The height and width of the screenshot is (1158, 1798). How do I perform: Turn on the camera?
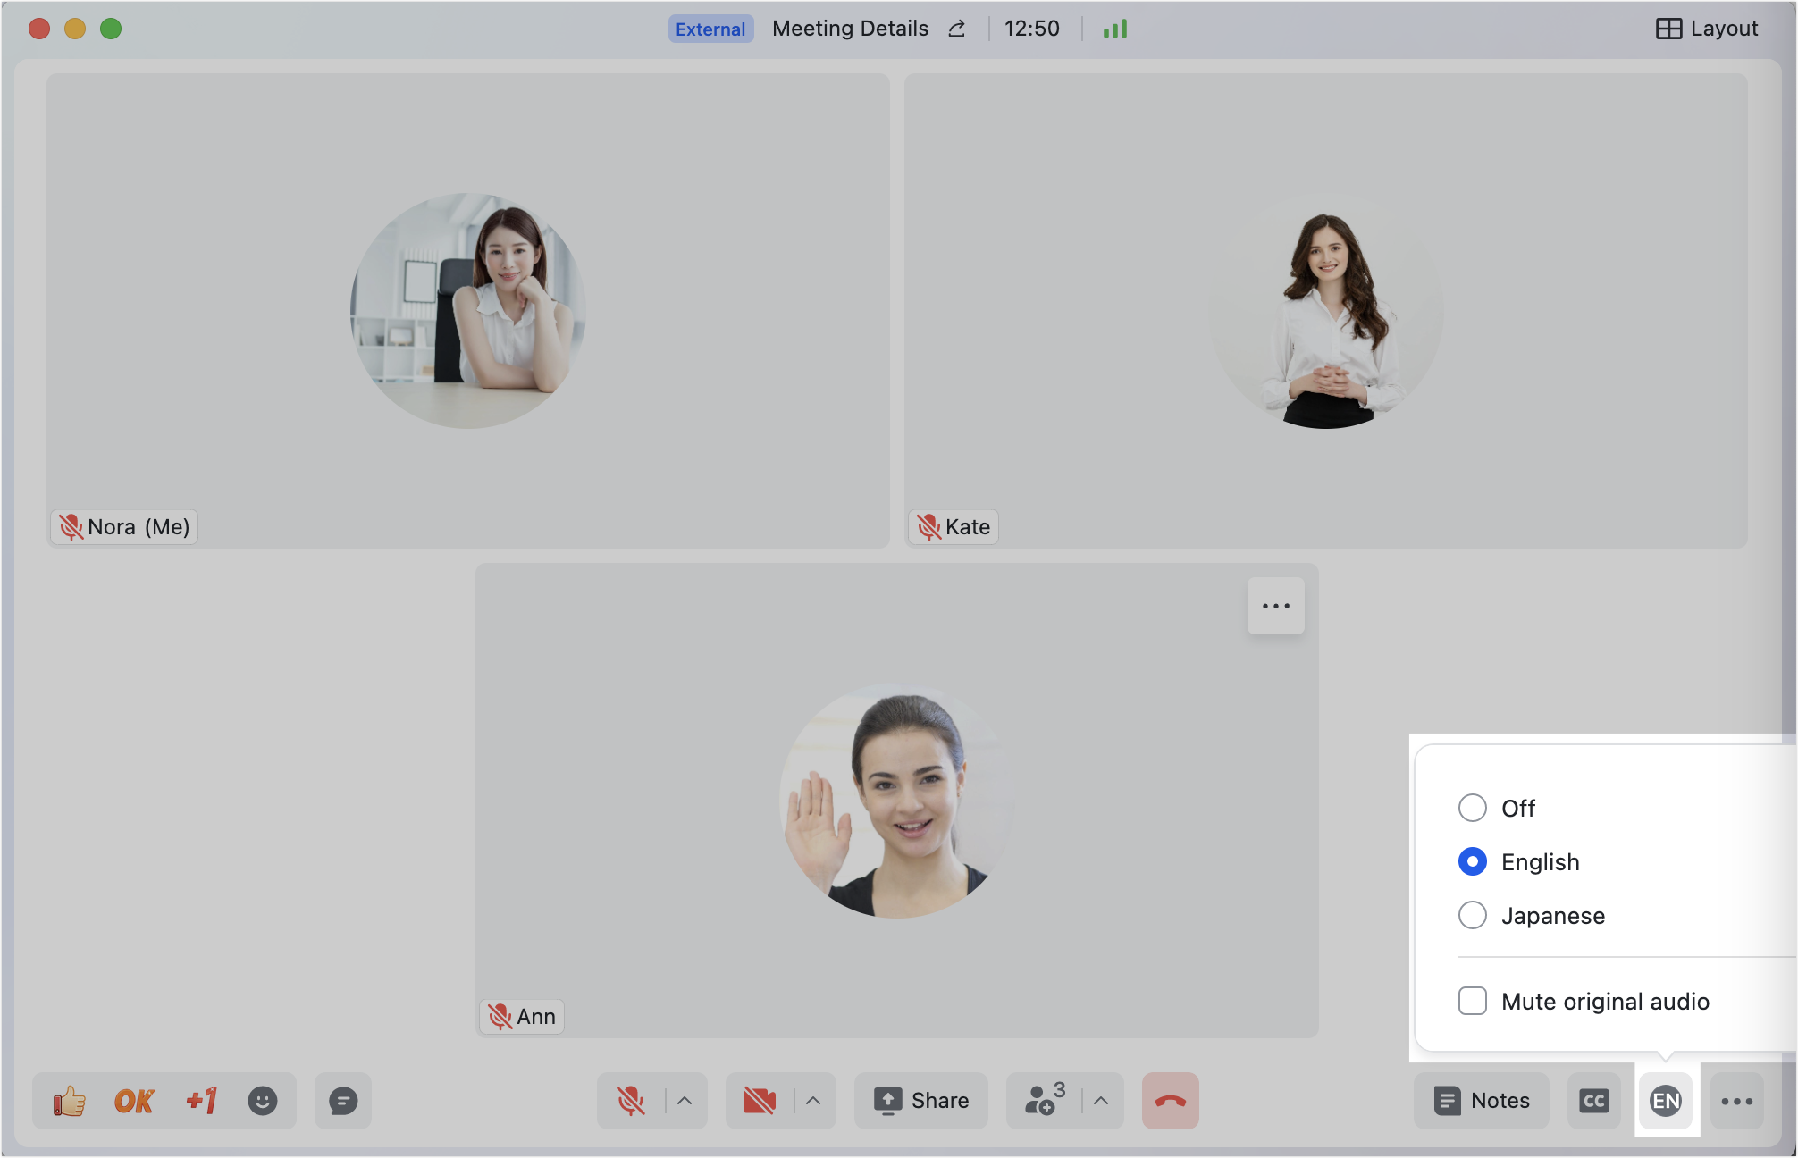click(759, 1101)
